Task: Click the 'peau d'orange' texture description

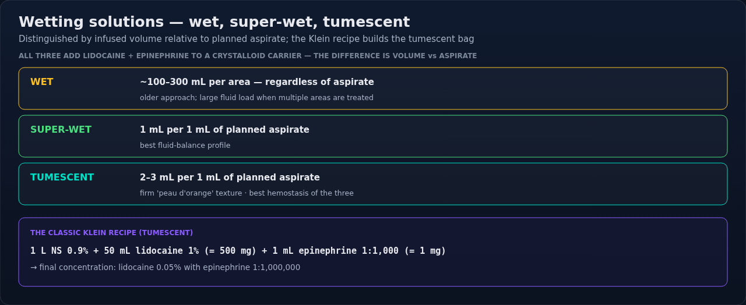Action: 247,193
